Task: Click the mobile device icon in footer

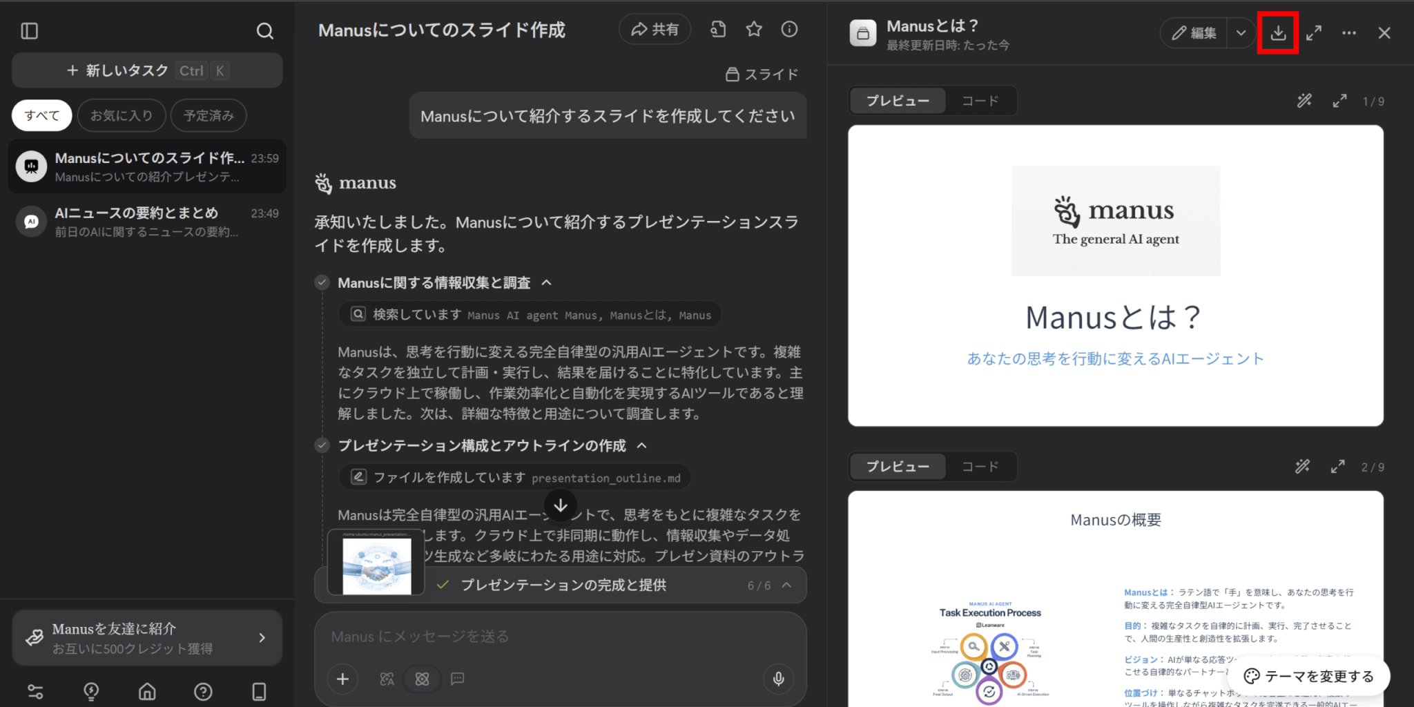Action: (x=259, y=691)
